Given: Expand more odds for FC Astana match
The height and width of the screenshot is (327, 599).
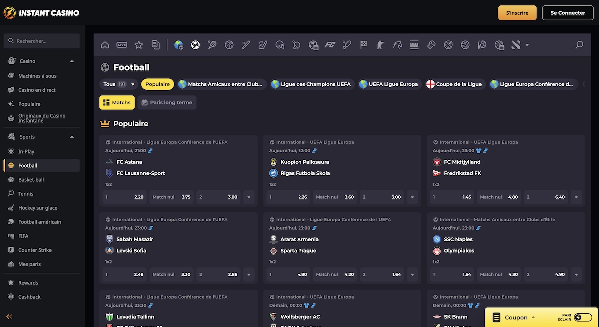Looking at the screenshot, I should point(248,197).
